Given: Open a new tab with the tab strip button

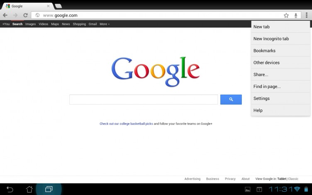Looking at the screenshot, I should [x=58, y=6].
